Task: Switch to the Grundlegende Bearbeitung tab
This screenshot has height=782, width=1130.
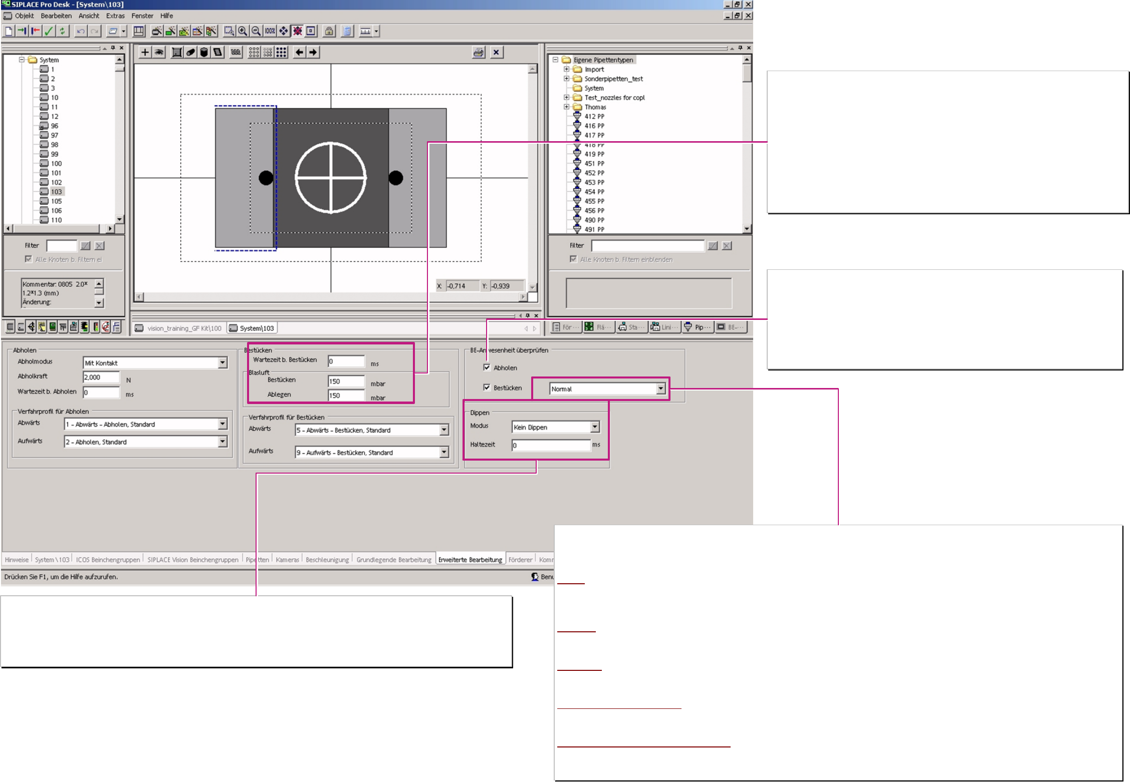Action: click(393, 560)
